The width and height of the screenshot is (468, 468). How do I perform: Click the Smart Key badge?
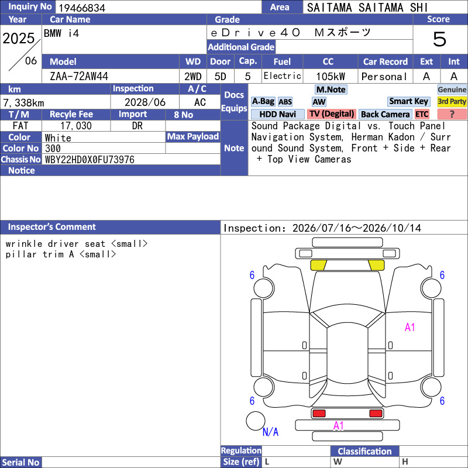408,101
